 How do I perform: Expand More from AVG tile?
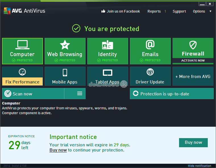coord(193,76)
